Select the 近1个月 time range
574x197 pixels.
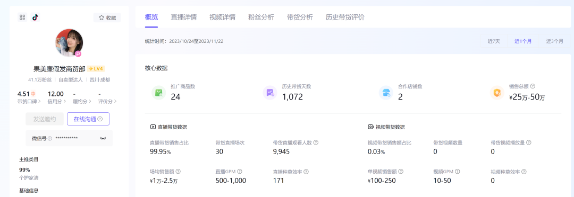pyautogui.click(x=523, y=41)
